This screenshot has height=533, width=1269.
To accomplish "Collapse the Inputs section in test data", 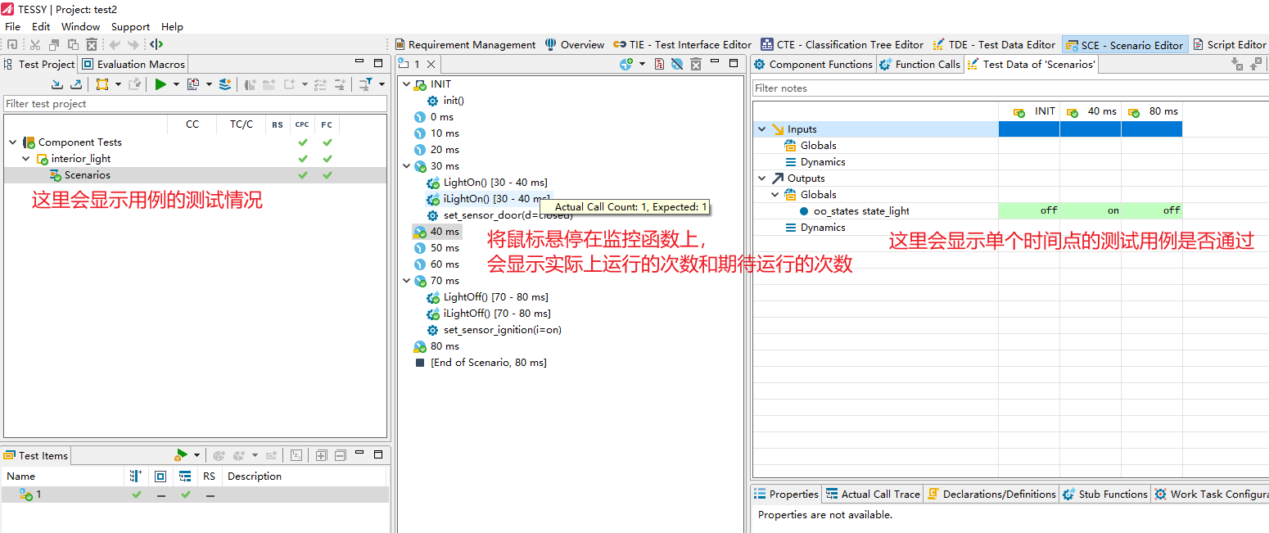I will click(x=762, y=129).
